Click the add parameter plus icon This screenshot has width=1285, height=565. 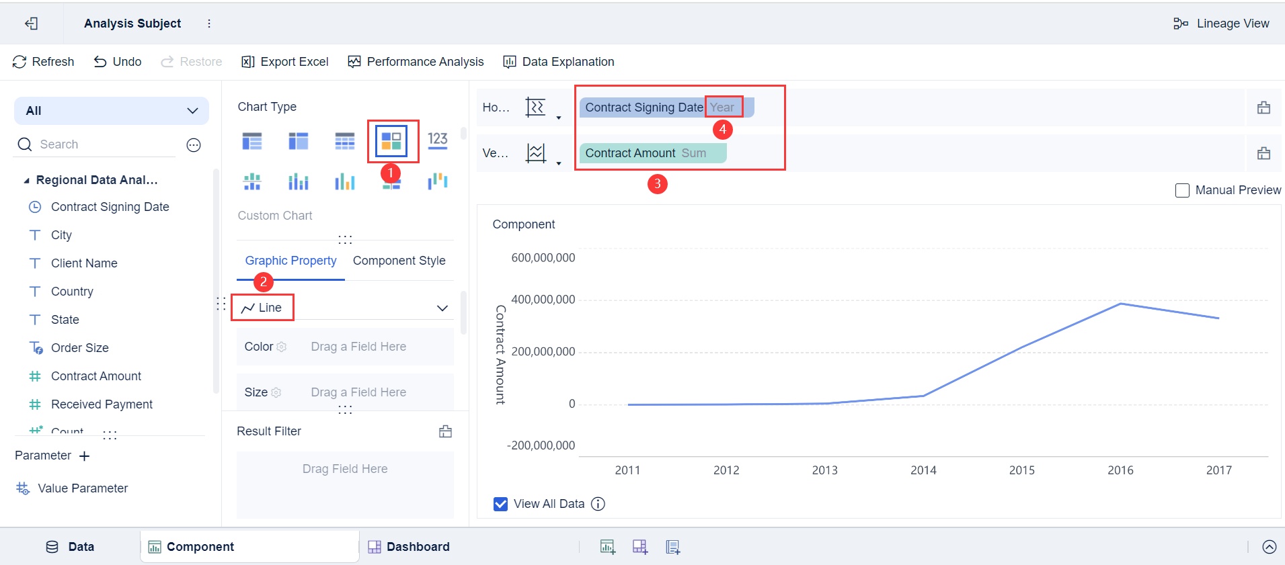[84, 456]
